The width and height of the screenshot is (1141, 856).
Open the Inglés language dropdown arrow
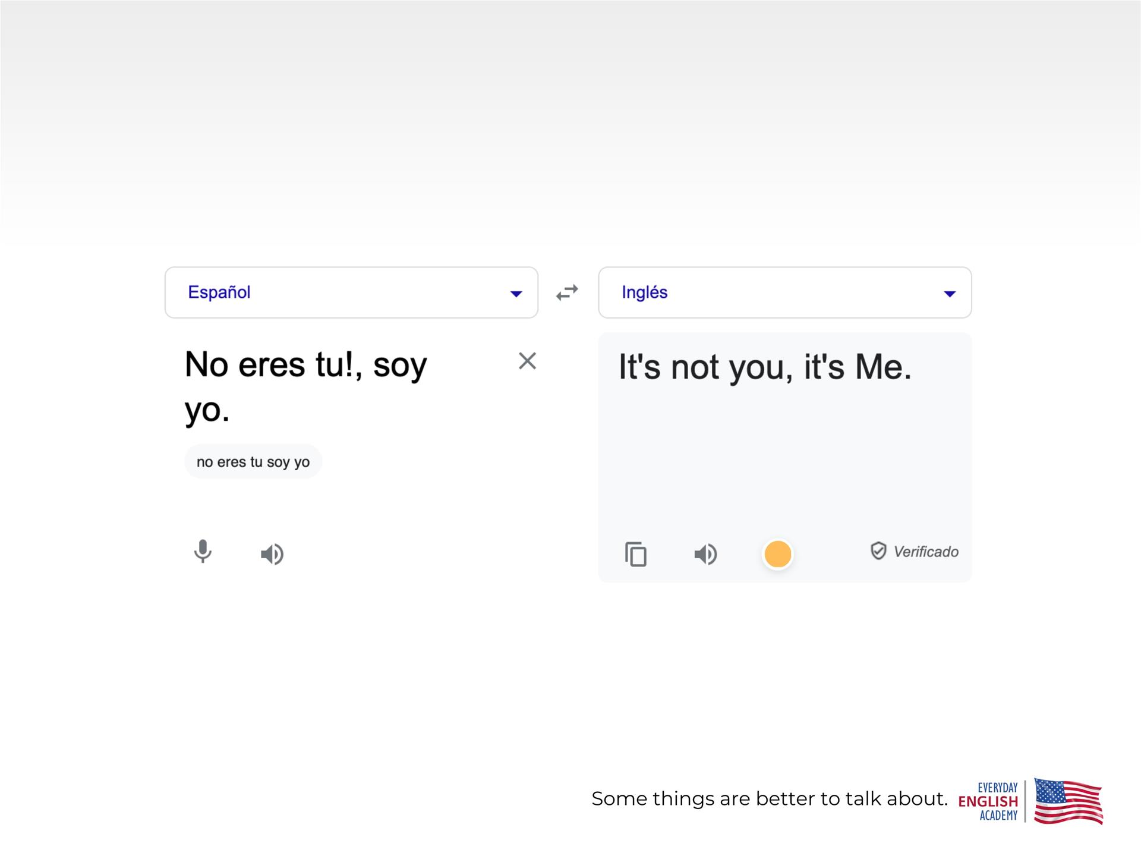950,294
